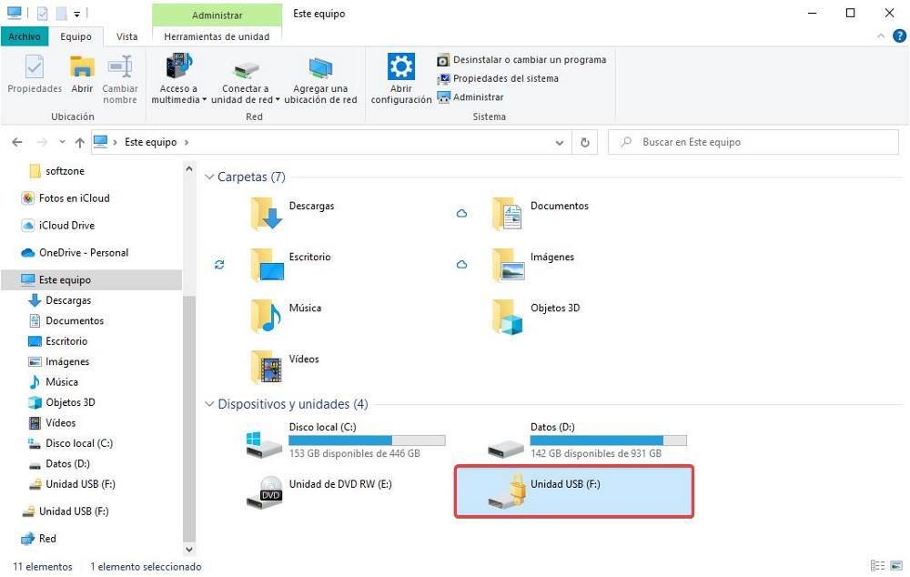910x577 pixels.
Task: Click Agregar una ubicación de red
Action: [320, 79]
